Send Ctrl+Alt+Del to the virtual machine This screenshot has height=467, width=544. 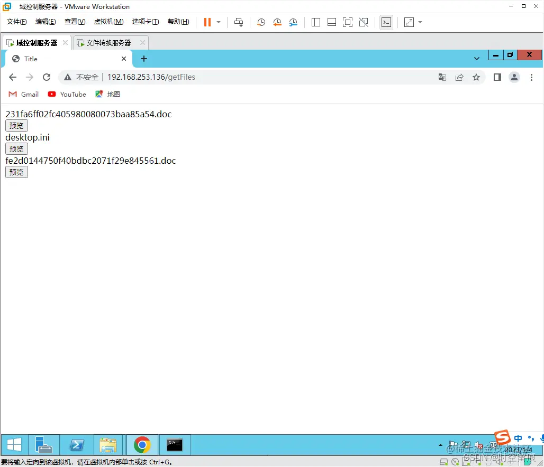[x=239, y=22]
